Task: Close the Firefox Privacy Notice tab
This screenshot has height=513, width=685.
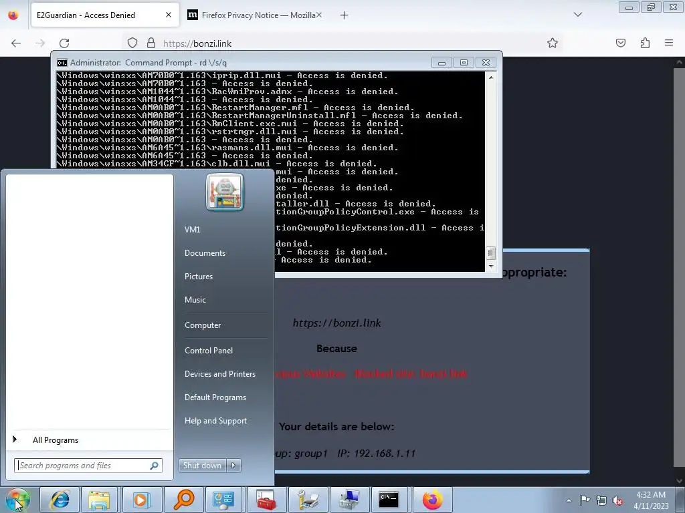Action: (319, 15)
